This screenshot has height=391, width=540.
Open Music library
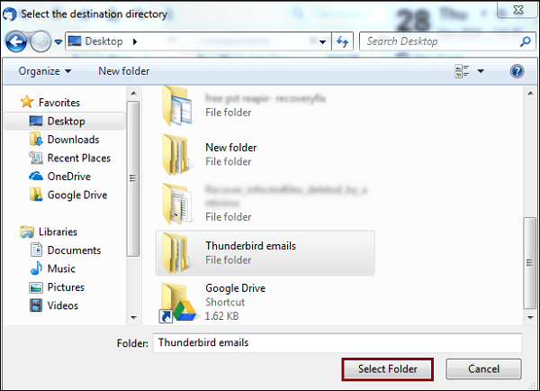pyautogui.click(x=61, y=268)
